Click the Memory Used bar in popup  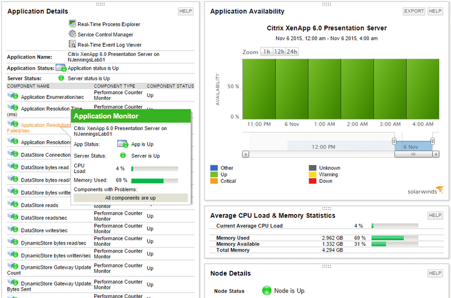[x=155, y=180]
